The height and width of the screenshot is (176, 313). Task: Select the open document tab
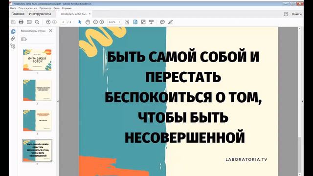coord(74,14)
